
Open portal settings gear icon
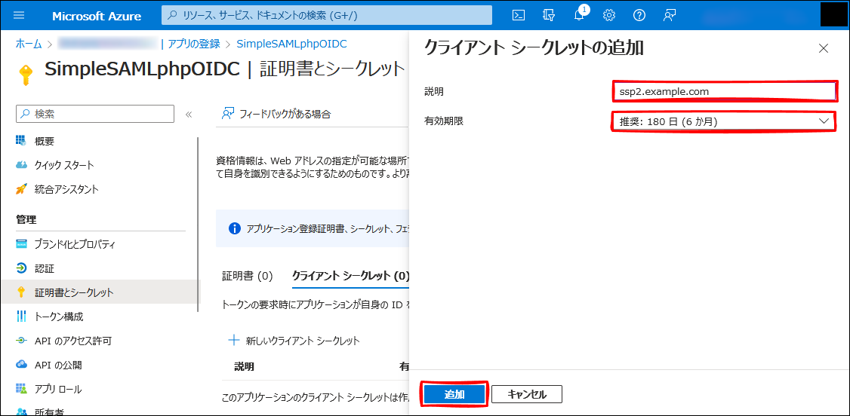[x=609, y=15]
